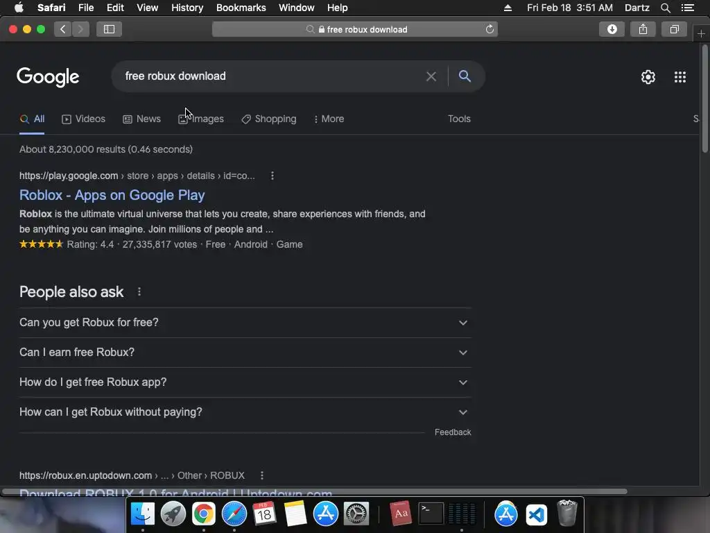Click the eject icon in menu bar

(x=508, y=8)
